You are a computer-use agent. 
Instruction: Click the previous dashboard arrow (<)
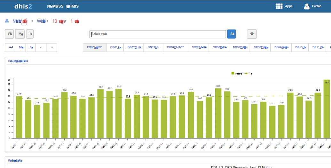point(41,47)
